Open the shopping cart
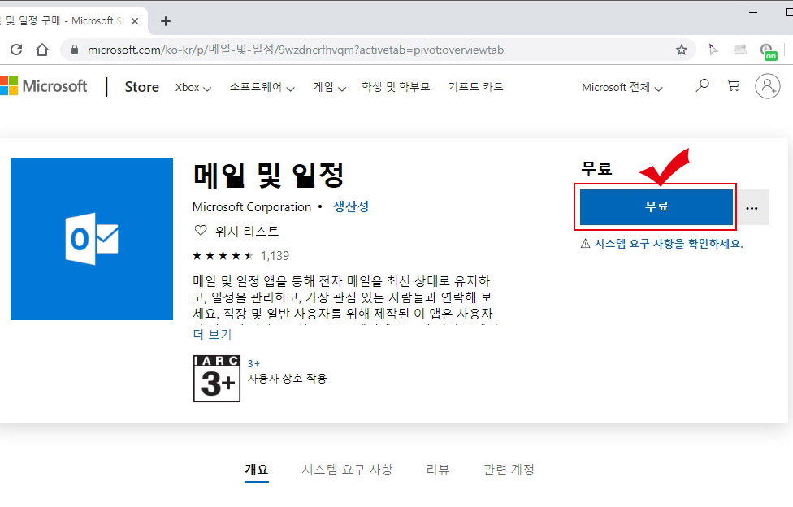The image size is (793, 507). (x=733, y=85)
